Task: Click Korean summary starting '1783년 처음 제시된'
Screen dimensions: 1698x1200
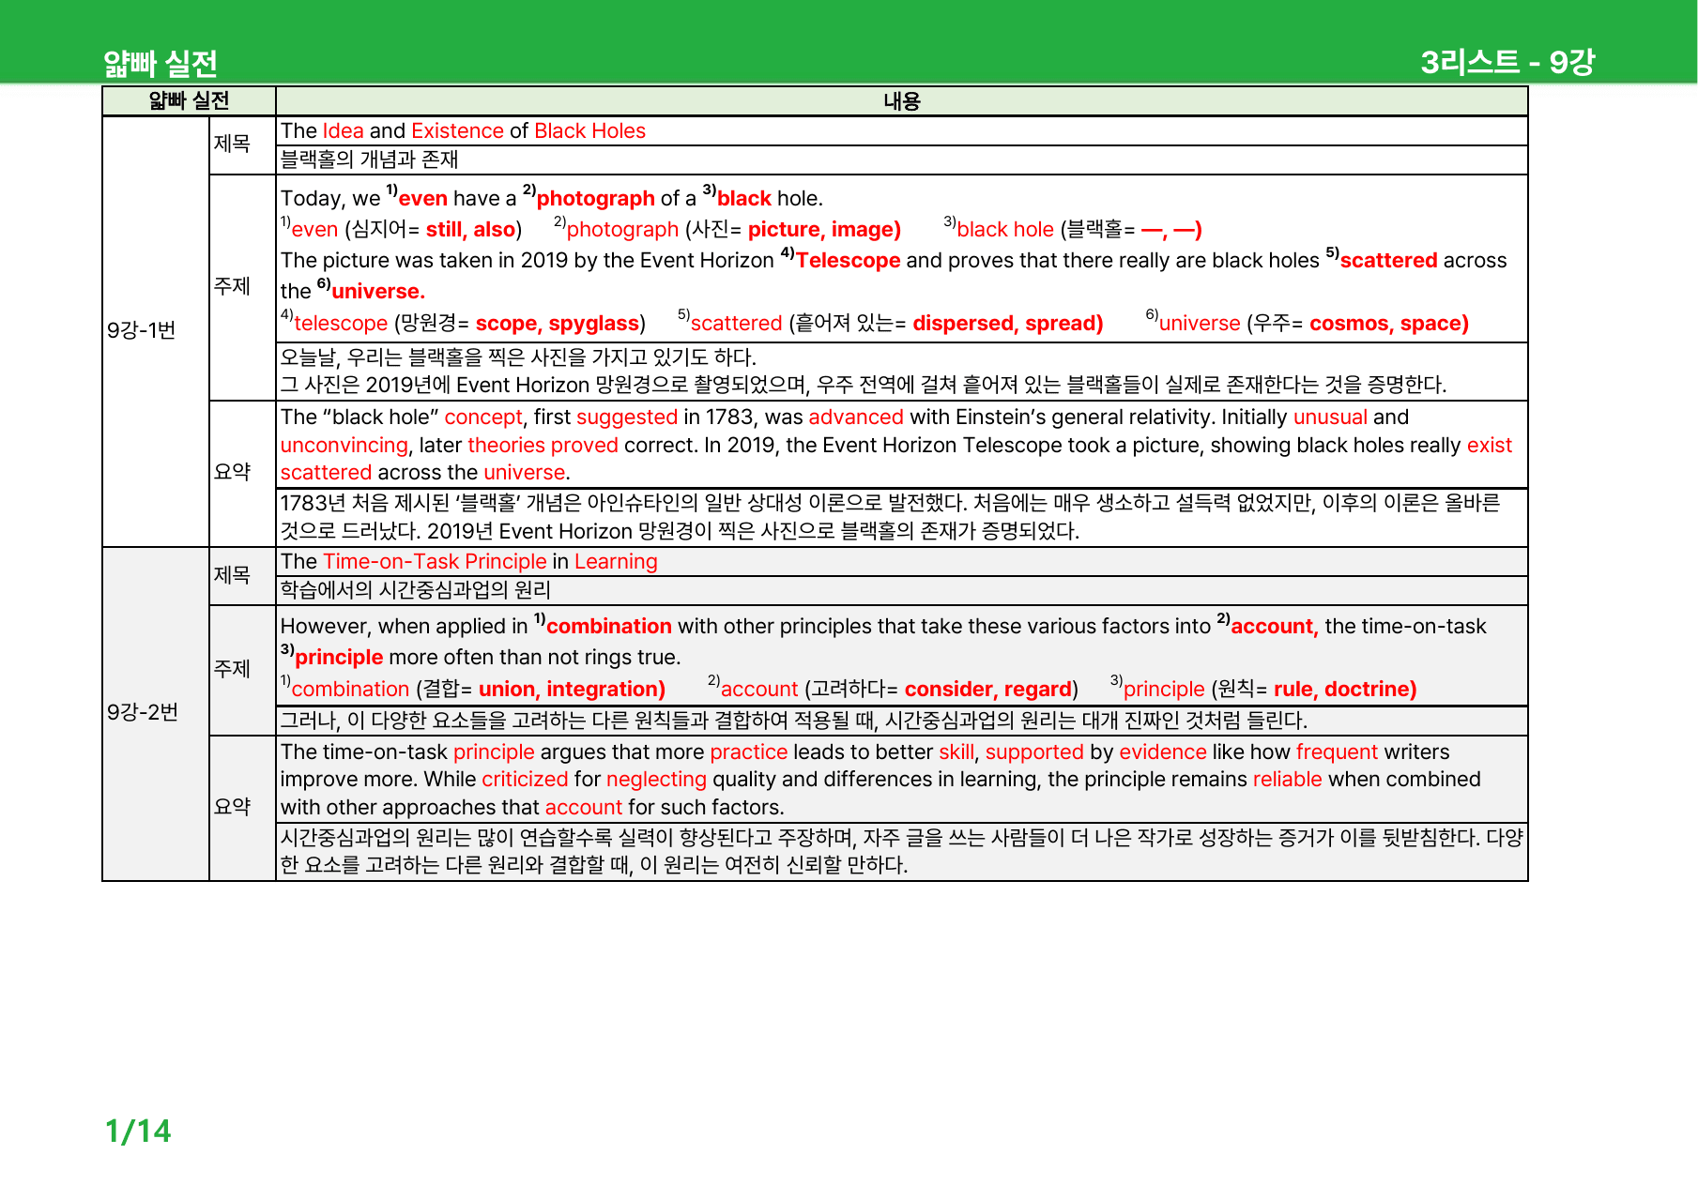Action: coord(890,517)
